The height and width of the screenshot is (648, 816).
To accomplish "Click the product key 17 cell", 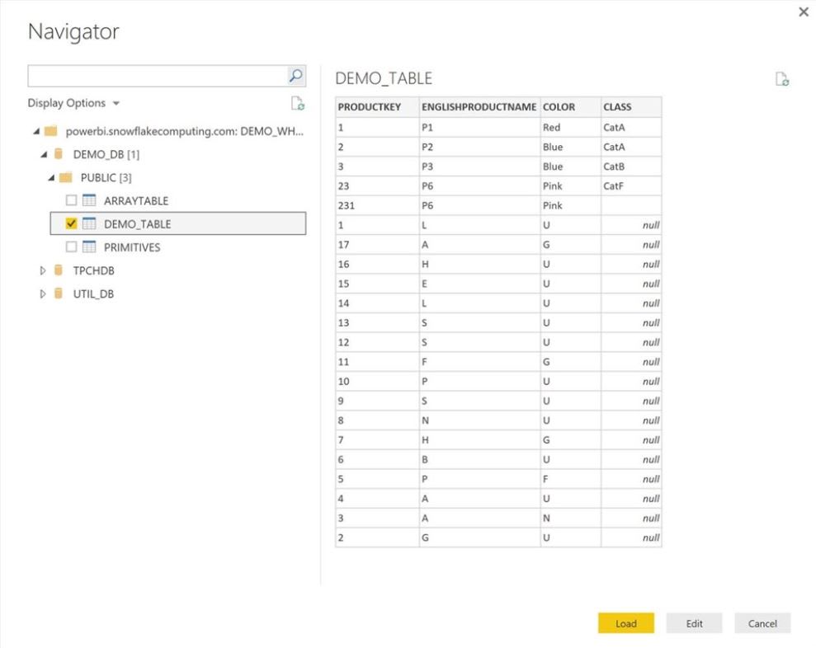I will point(377,244).
